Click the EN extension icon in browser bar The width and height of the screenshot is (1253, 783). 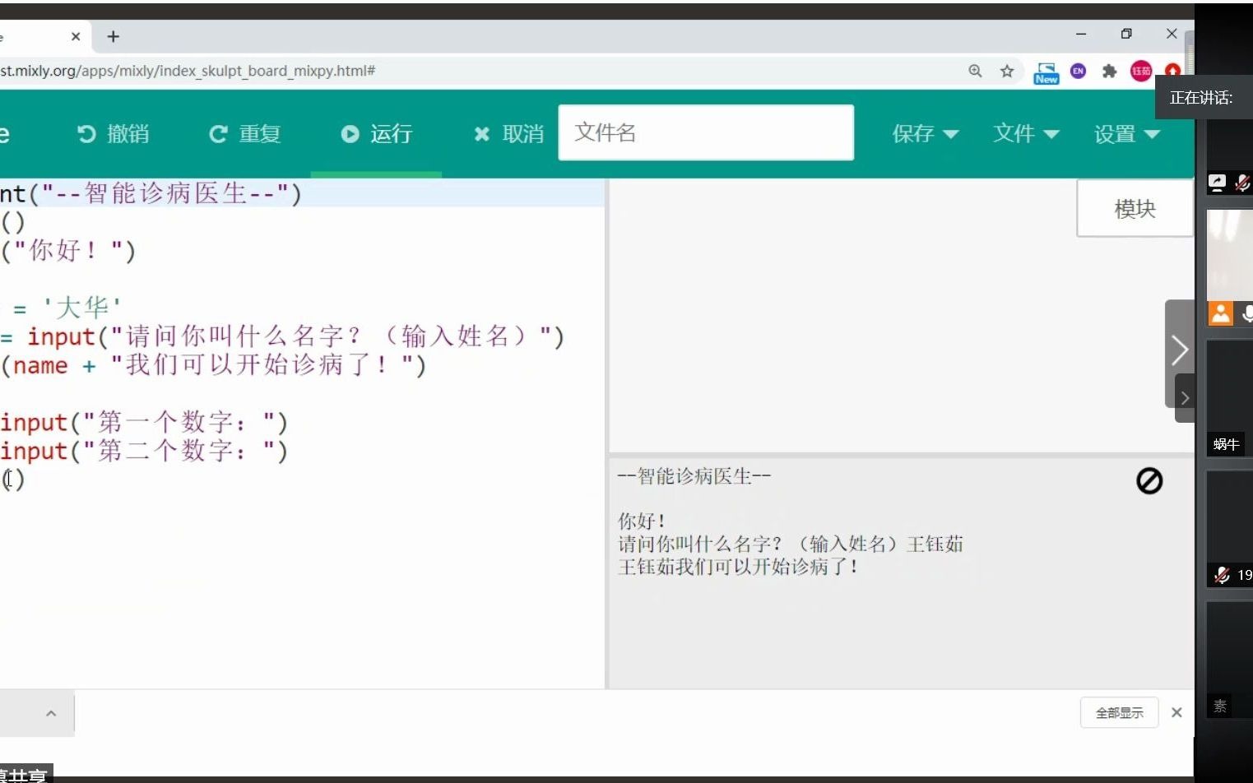tap(1078, 72)
